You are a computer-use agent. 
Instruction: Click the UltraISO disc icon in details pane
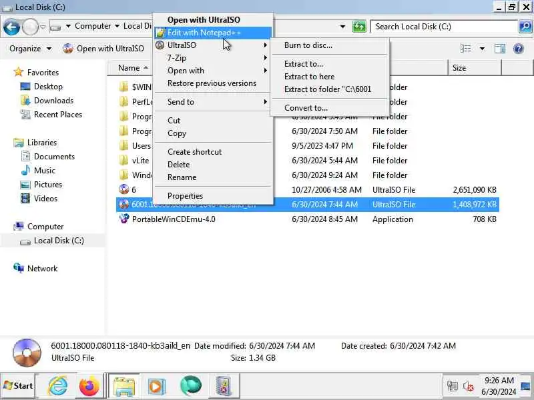coord(27,353)
